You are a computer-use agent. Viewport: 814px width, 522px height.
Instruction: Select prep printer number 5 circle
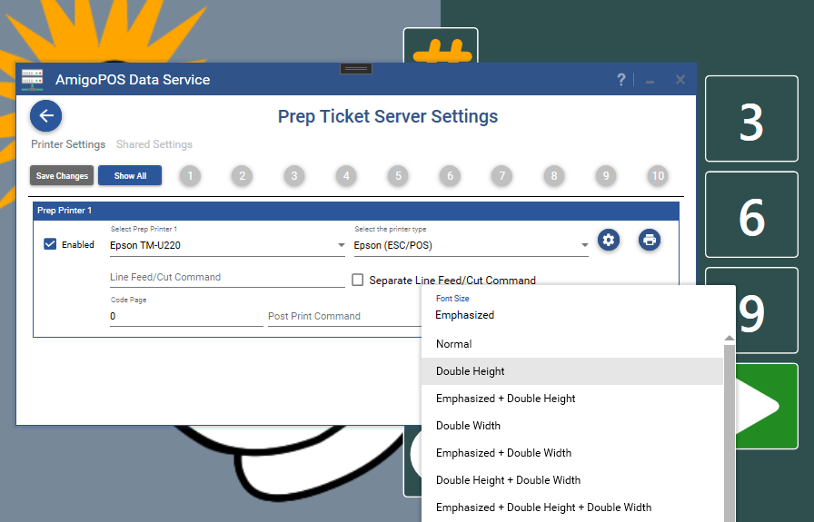[397, 176]
